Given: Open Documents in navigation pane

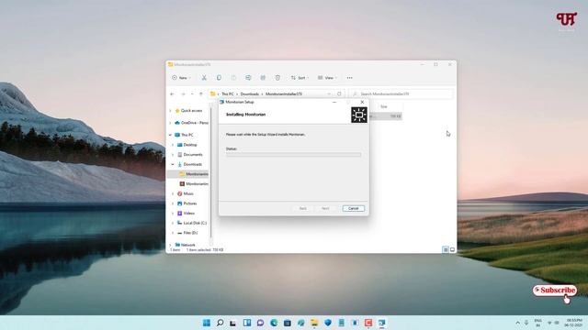Looking at the screenshot, I should 190,155.
